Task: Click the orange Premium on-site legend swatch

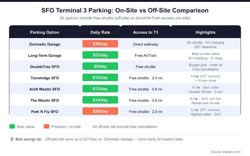Action: coord(47,127)
